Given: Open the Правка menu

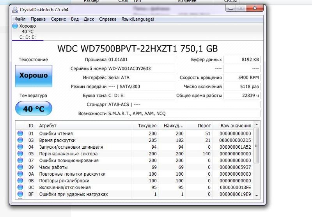Looking at the screenshot, I should coord(38,19).
